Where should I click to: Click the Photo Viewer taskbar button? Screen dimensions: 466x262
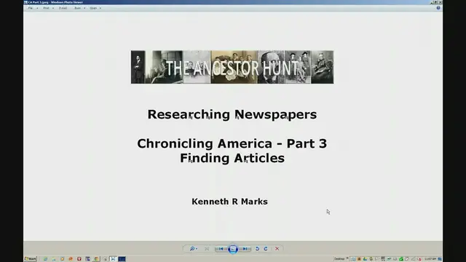[x=114, y=259]
